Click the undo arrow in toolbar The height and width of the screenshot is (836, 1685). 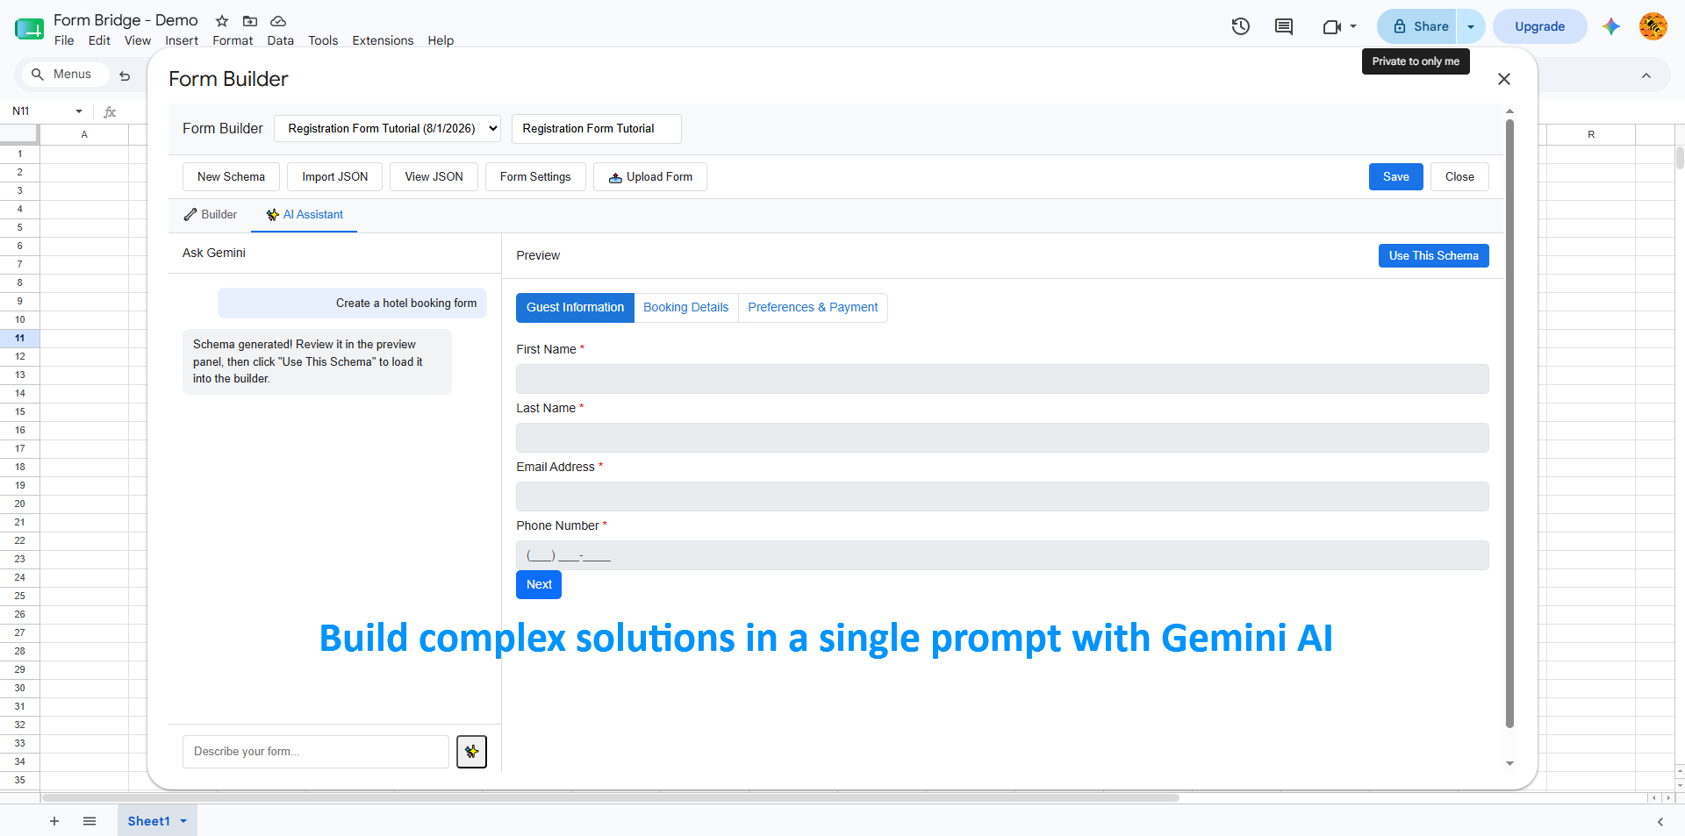[x=125, y=75]
